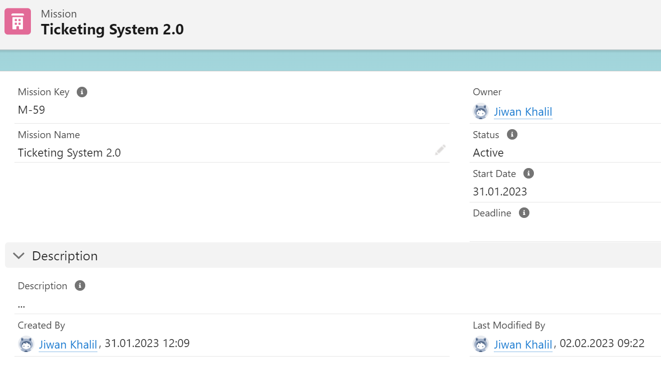
Task: Click the pink Mission building icon
Action: (17, 21)
